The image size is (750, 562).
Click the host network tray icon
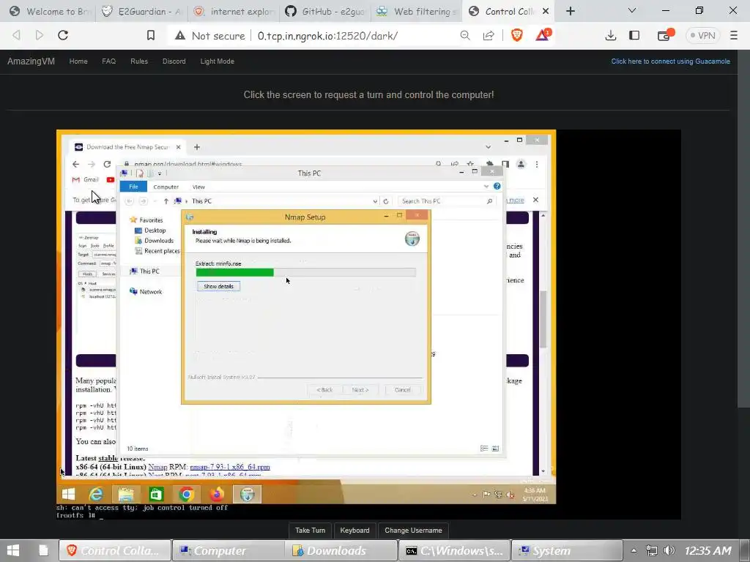tap(651, 550)
